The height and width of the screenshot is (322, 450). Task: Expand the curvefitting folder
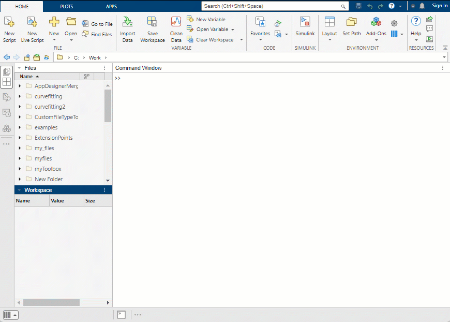coord(20,96)
